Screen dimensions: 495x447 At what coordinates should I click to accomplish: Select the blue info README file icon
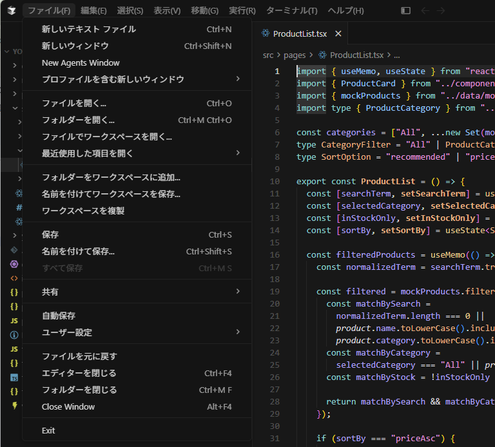14,335
